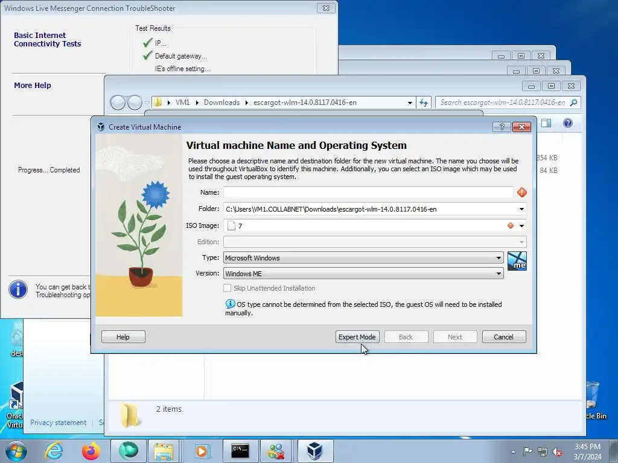The width and height of the screenshot is (618, 463).
Task: Click blue info icon in TroubleShooter window
Action: tap(18, 290)
